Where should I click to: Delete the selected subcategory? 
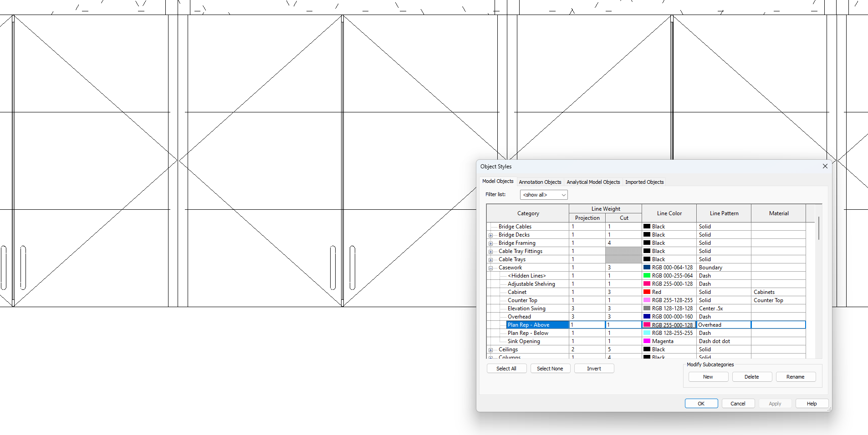[x=751, y=376]
